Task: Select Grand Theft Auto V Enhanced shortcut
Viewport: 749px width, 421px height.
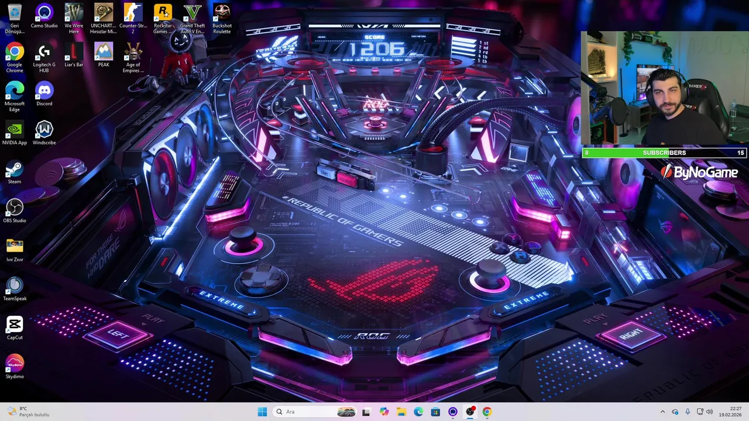Action: pyautogui.click(x=193, y=19)
